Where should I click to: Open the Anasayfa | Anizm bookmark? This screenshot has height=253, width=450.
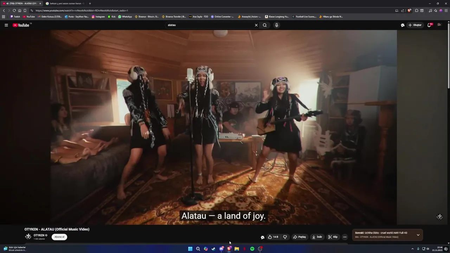click(249, 17)
